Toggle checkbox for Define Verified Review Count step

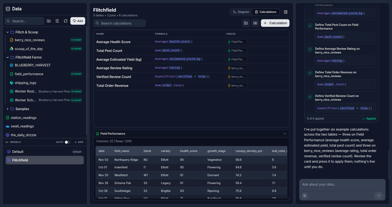point(310,96)
